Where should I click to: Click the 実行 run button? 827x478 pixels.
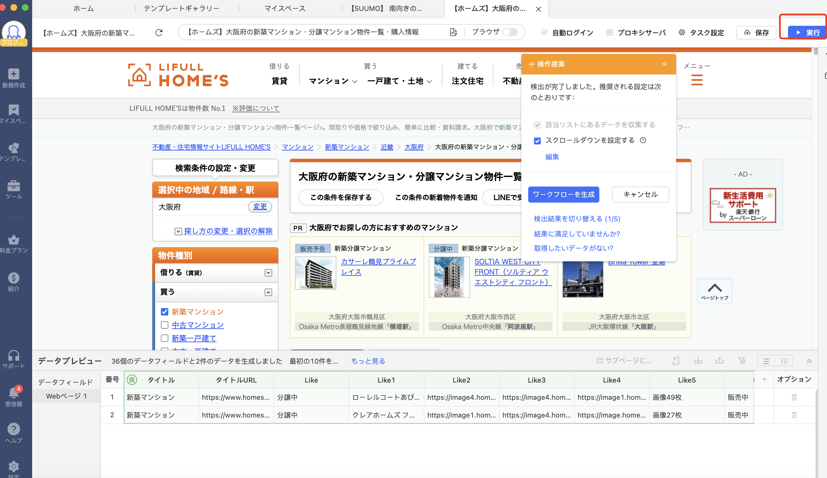click(807, 32)
